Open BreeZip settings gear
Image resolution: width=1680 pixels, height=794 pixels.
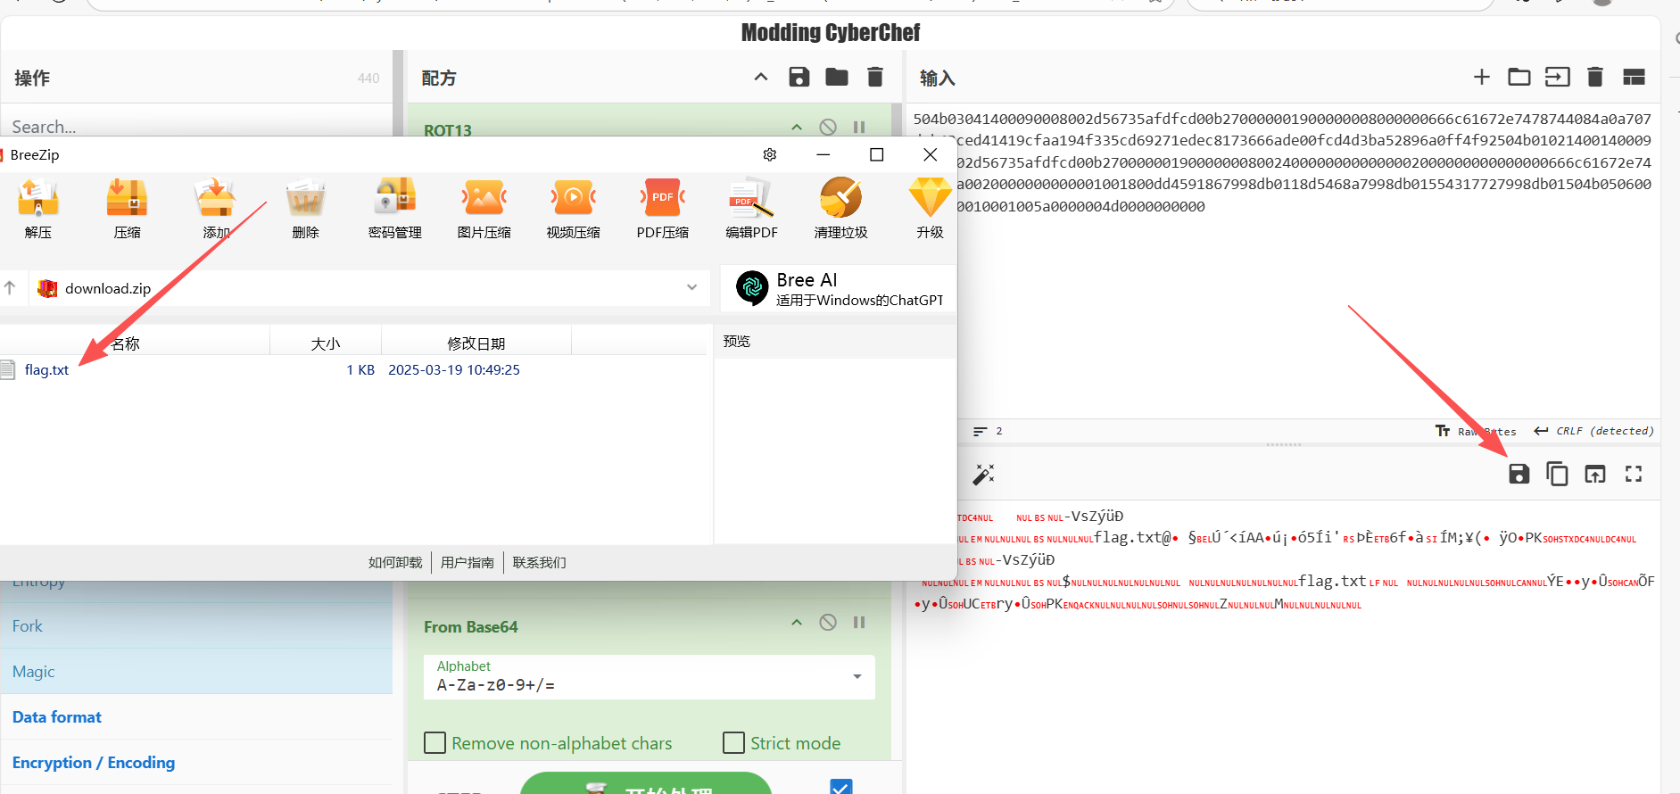coord(770,154)
